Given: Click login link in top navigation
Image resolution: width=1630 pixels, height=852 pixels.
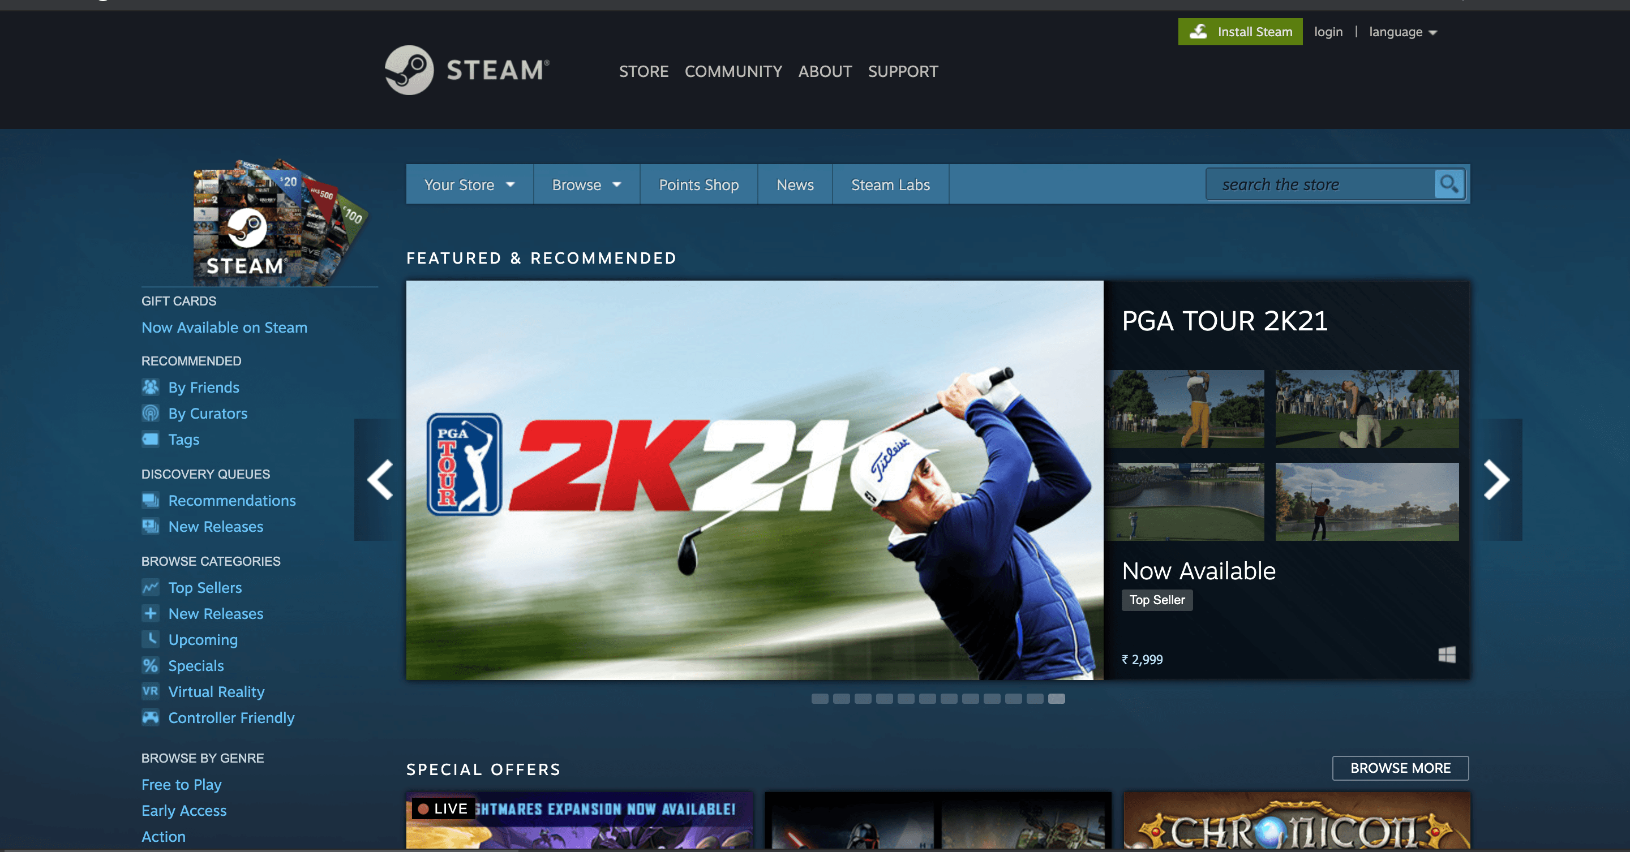Looking at the screenshot, I should click(1327, 31).
